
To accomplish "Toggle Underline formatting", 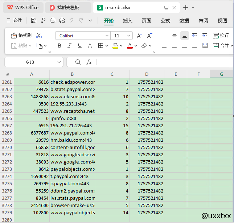I will pos(79,46).
